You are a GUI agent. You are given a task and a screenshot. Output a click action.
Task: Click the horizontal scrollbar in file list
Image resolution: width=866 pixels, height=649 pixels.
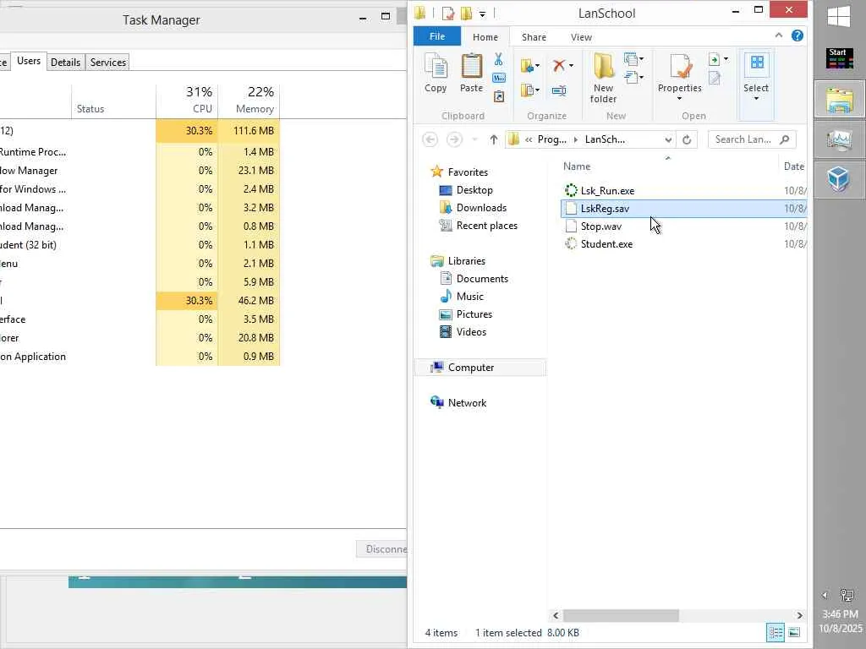[x=621, y=615]
